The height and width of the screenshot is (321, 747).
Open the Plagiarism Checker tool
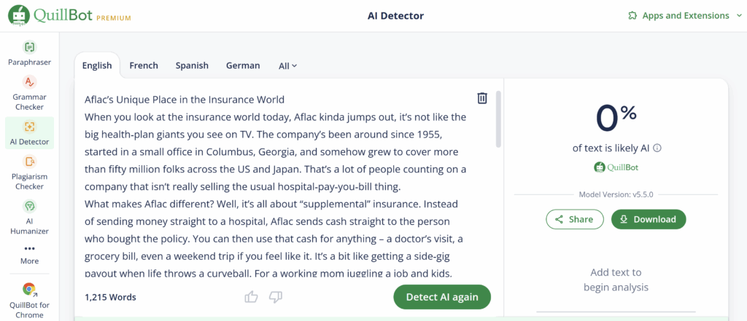coord(29,174)
